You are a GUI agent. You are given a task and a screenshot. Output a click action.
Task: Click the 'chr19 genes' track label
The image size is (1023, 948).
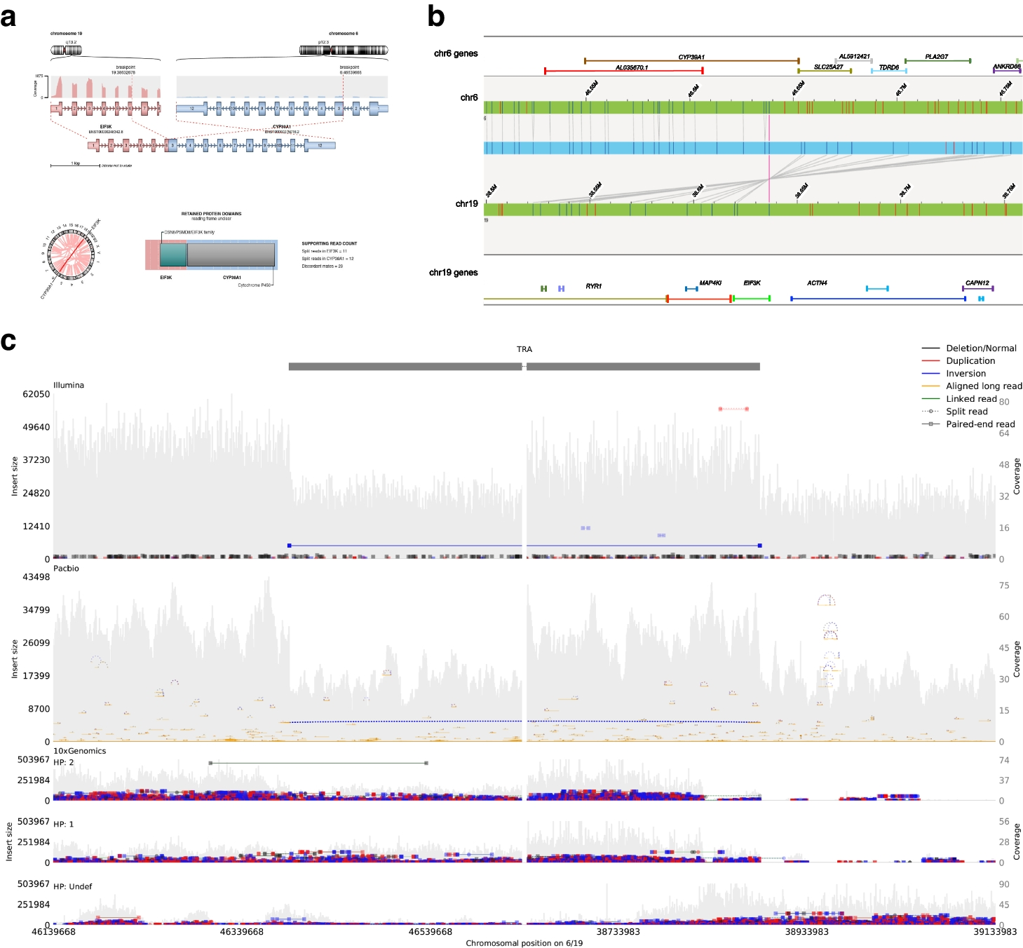coord(454,273)
